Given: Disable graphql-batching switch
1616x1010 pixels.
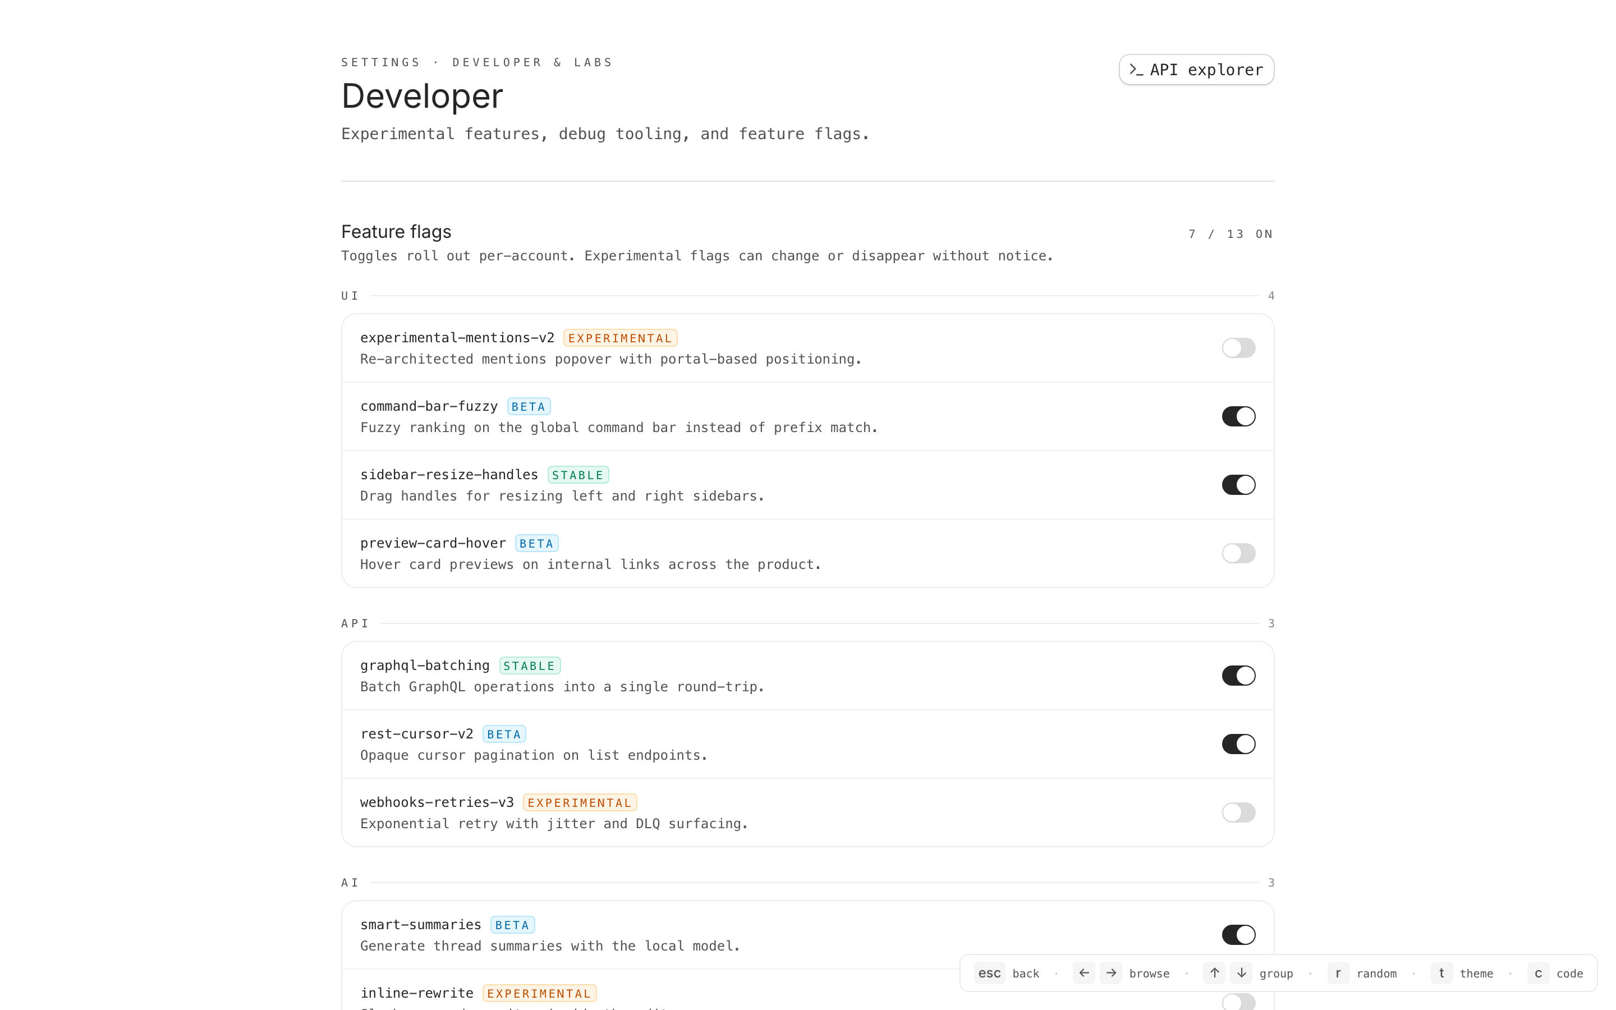Looking at the screenshot, I should click(1238, 676).
